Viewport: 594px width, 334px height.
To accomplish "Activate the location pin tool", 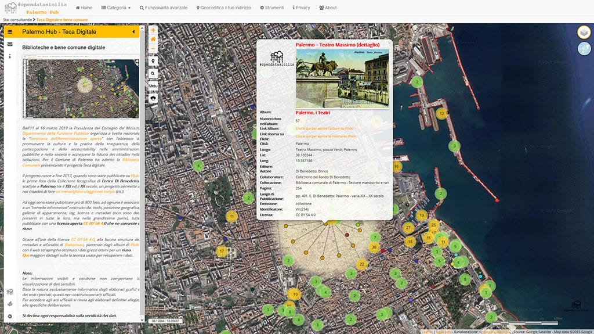I will pos(153,61).
